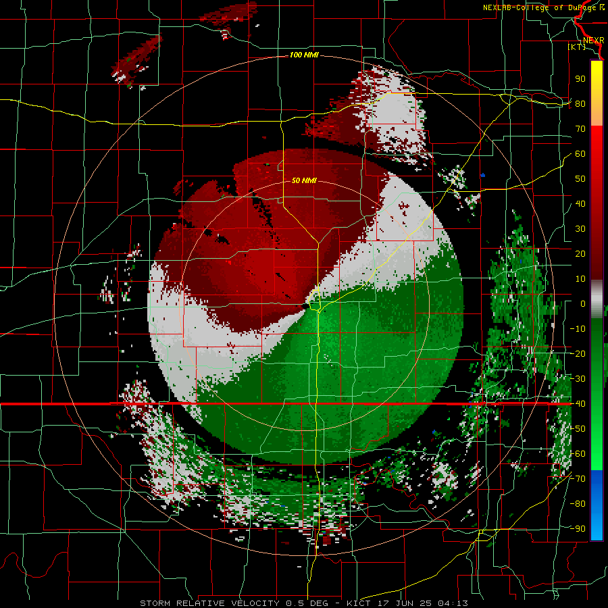Click the legend value "-20"

pyautogui.click(x=578, y=354)
